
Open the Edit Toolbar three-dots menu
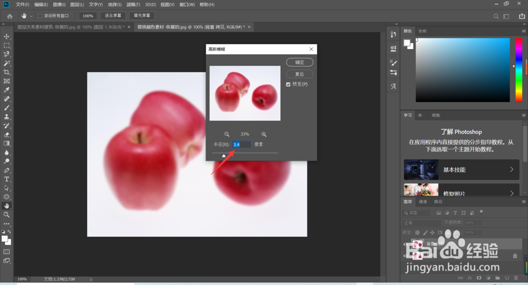[6, 223]
